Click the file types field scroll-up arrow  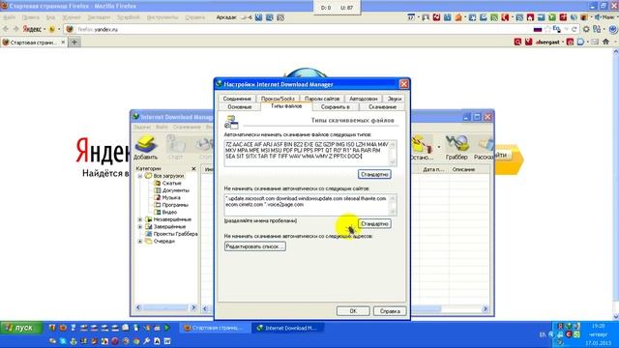[393, 144]
